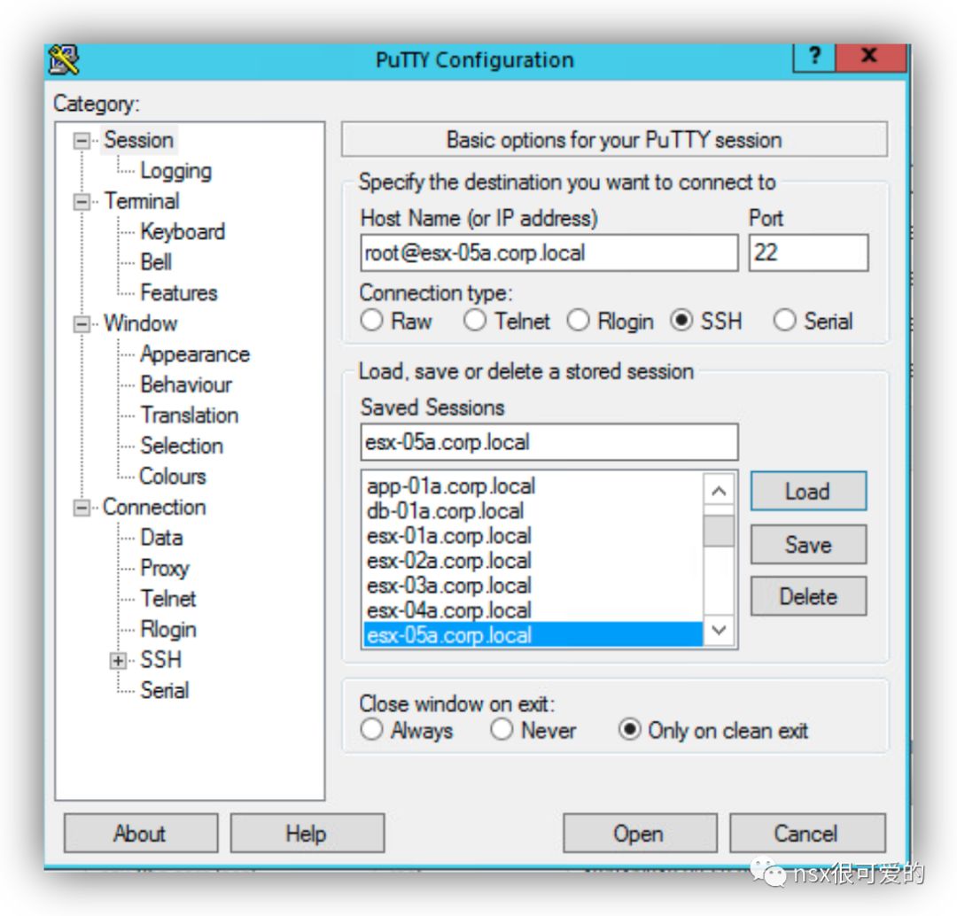This screenshot has height=916, width=957.
Task: Expand the SSH tree node
Action: tap(118, 661)
